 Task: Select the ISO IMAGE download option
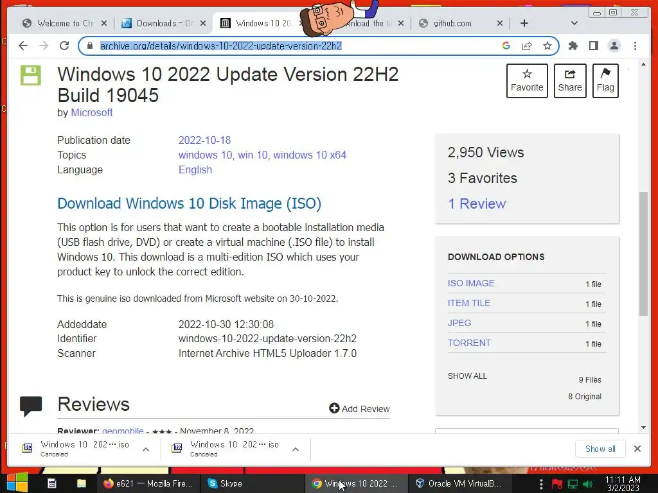471,283
